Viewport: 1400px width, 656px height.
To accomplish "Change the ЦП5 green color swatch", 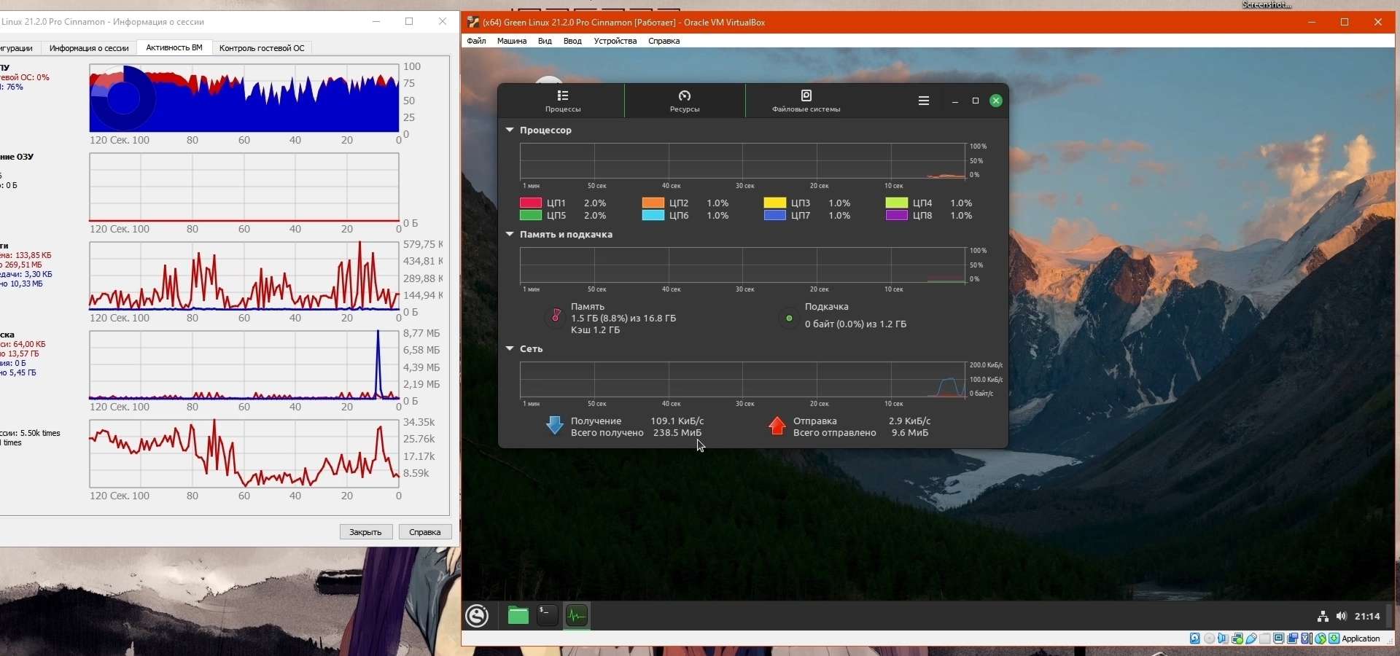I will click(x=530, y=216).
